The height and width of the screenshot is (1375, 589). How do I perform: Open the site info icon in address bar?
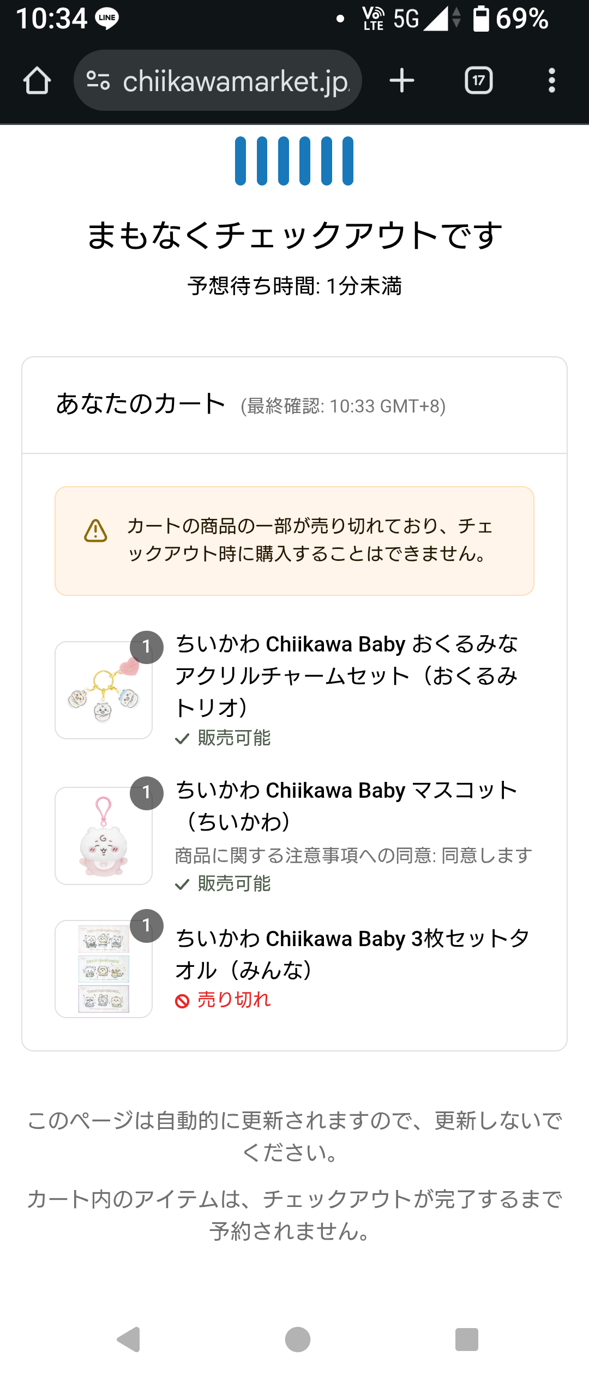point(98,81)
